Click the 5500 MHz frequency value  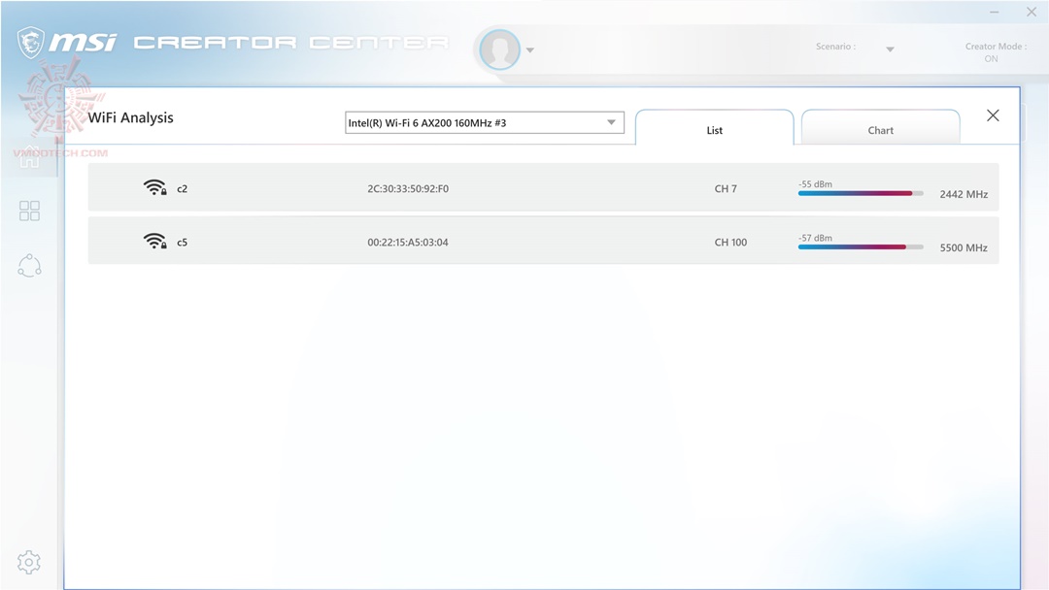964,247
